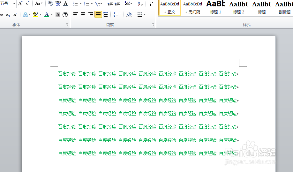This screenshot has height=172, width=293.
Task: Increase font size with Grow Font
Action: (x=20, y=4)
